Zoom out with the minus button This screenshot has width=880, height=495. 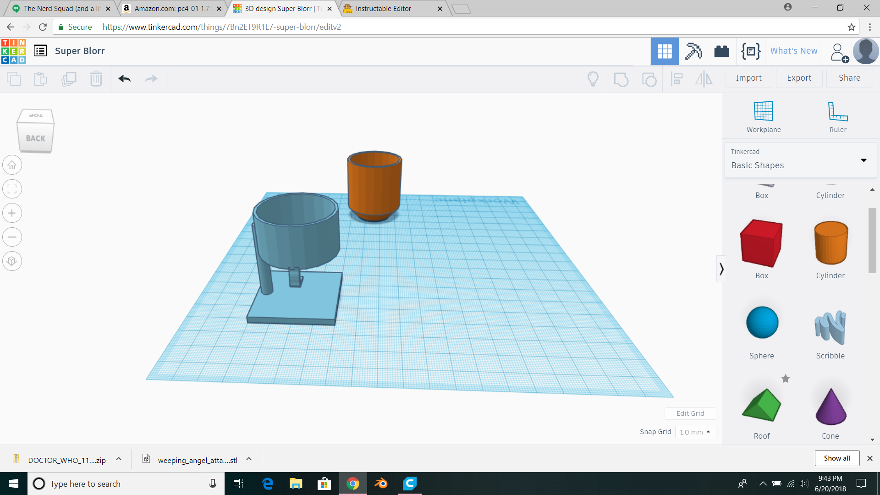pos(12,237)
